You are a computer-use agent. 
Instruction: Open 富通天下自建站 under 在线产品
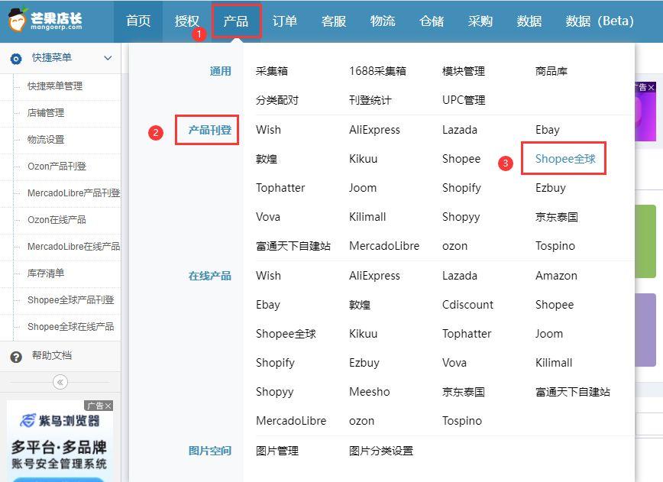tap(573, 392)
